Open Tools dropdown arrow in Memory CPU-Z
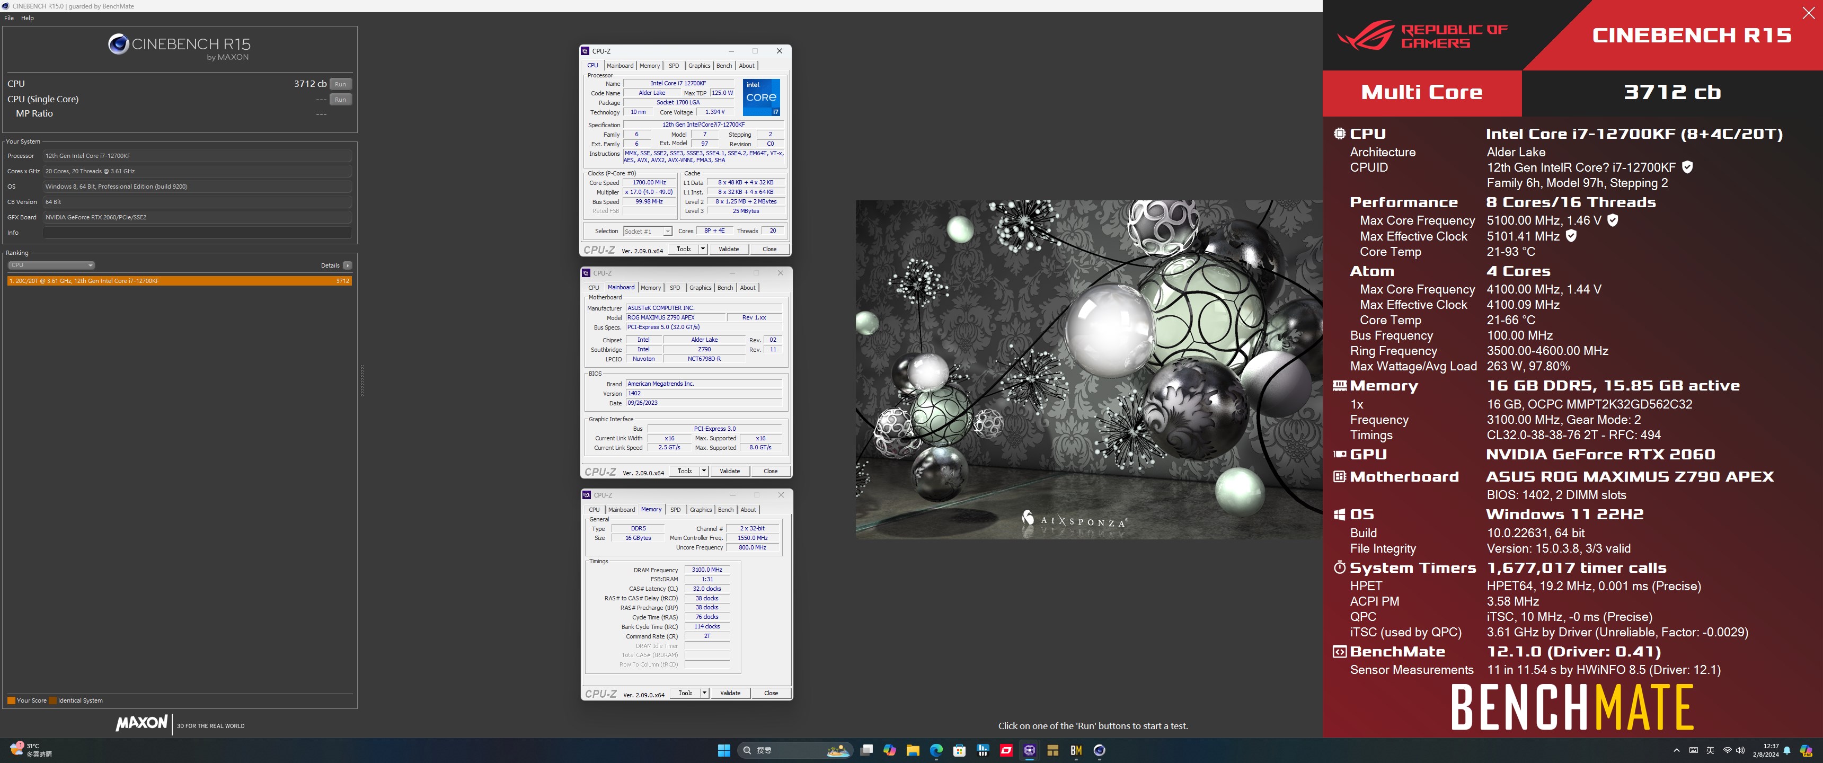1823x763 pixels. tap(705, 694)
